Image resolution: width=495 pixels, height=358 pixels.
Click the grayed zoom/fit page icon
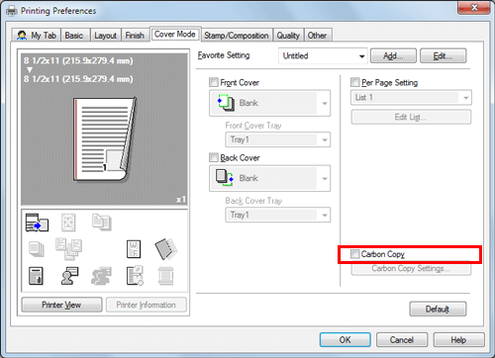coord(68,223)
